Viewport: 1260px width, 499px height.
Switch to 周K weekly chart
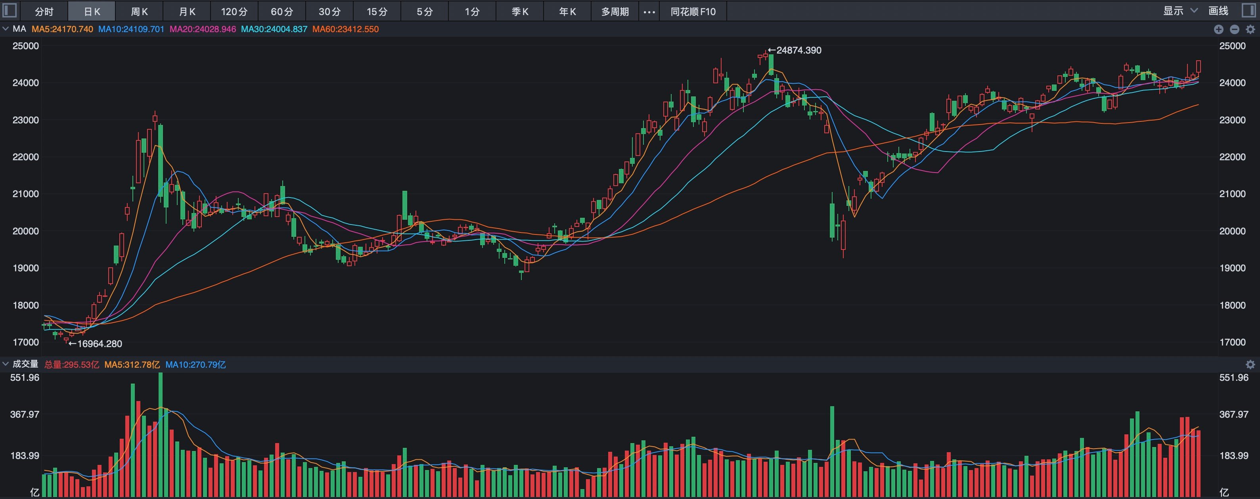click(x=139, y=11)
